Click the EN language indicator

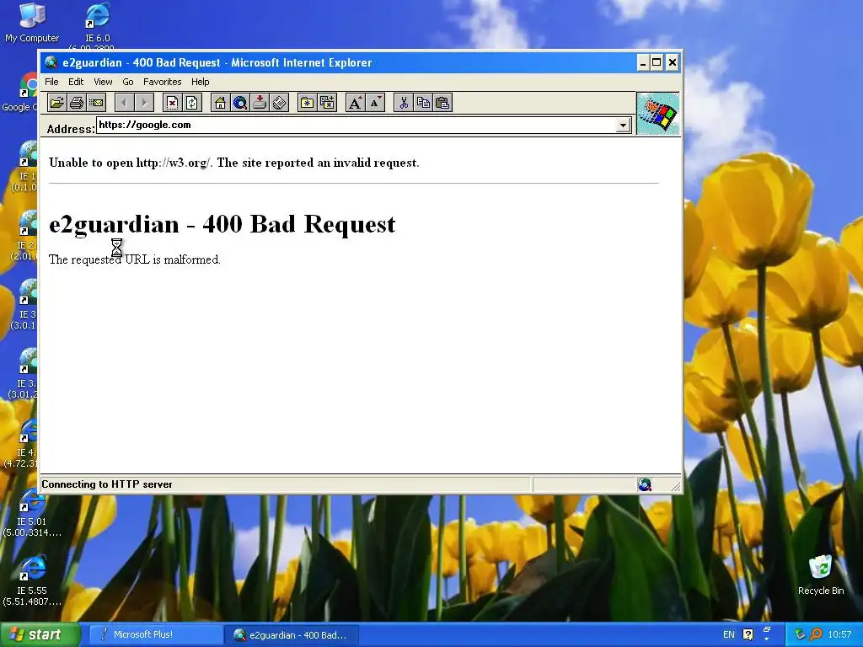[729, 635]
